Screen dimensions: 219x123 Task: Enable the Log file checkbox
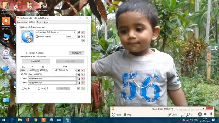23,88
